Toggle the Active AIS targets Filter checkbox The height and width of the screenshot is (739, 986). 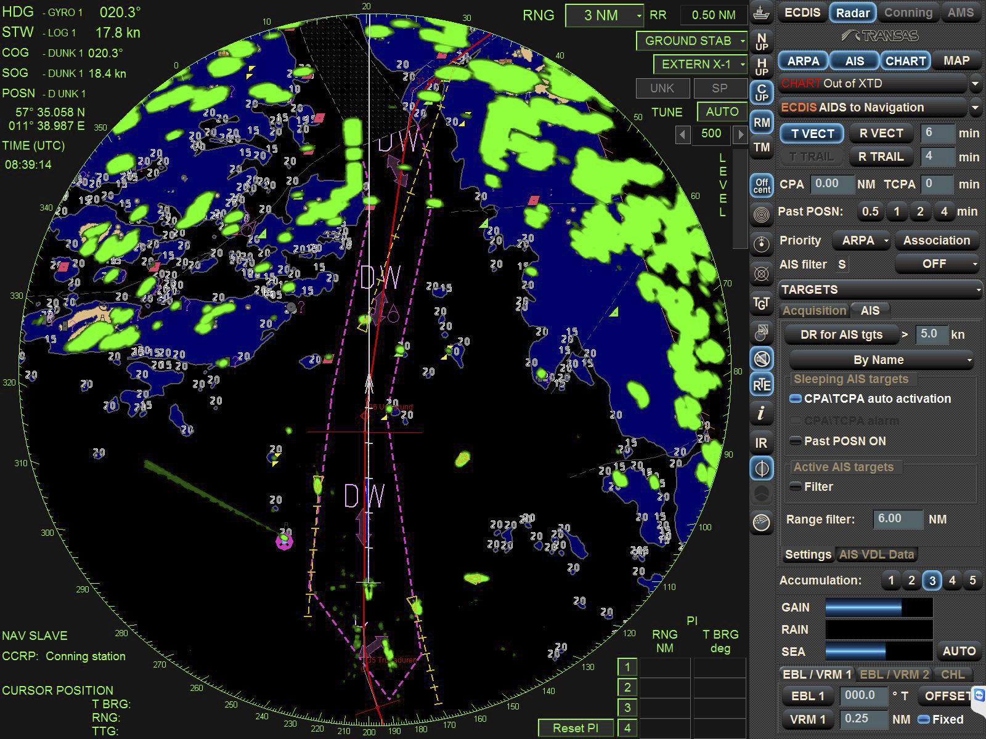pyautogui.click(x=796, y=487)
